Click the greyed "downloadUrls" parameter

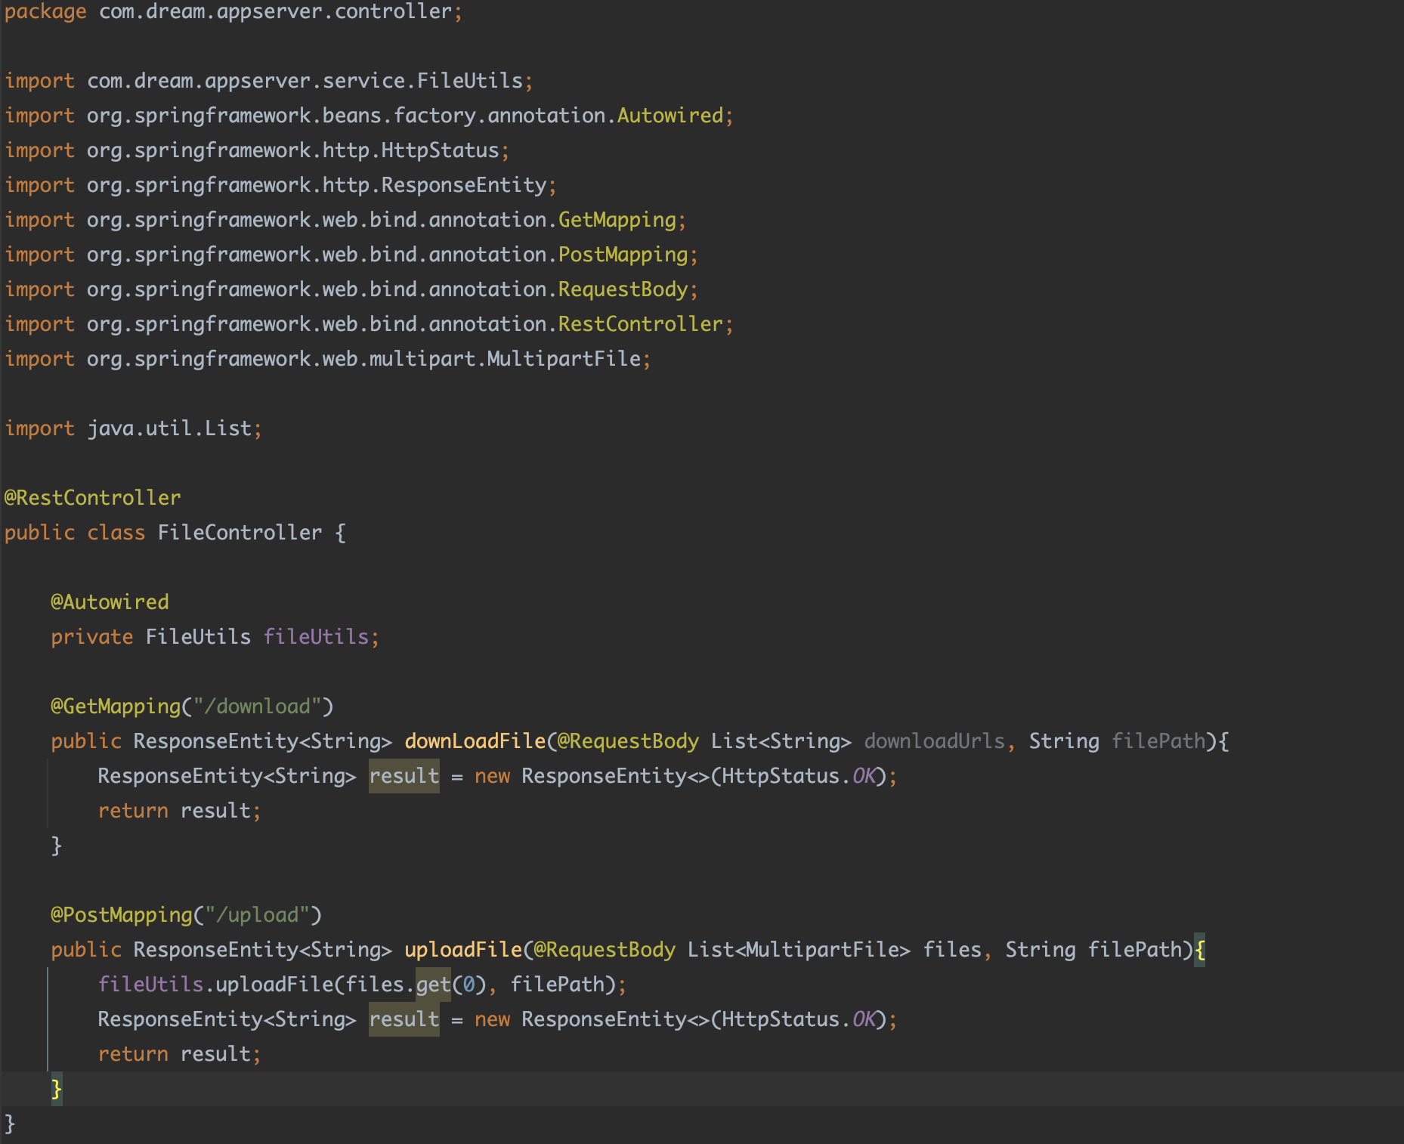click(x=935, y=741)
